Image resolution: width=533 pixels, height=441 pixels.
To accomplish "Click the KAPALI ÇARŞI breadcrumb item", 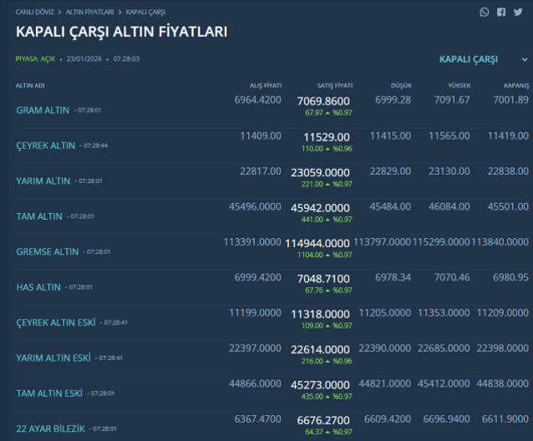I will (x=146, y=12).
